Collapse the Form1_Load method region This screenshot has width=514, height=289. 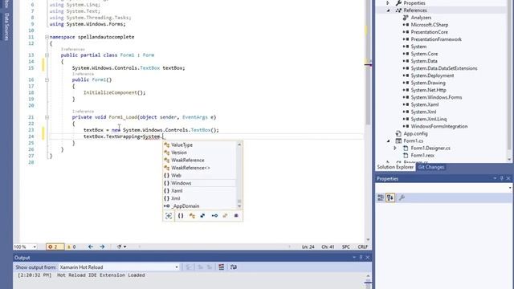point(47,117)
